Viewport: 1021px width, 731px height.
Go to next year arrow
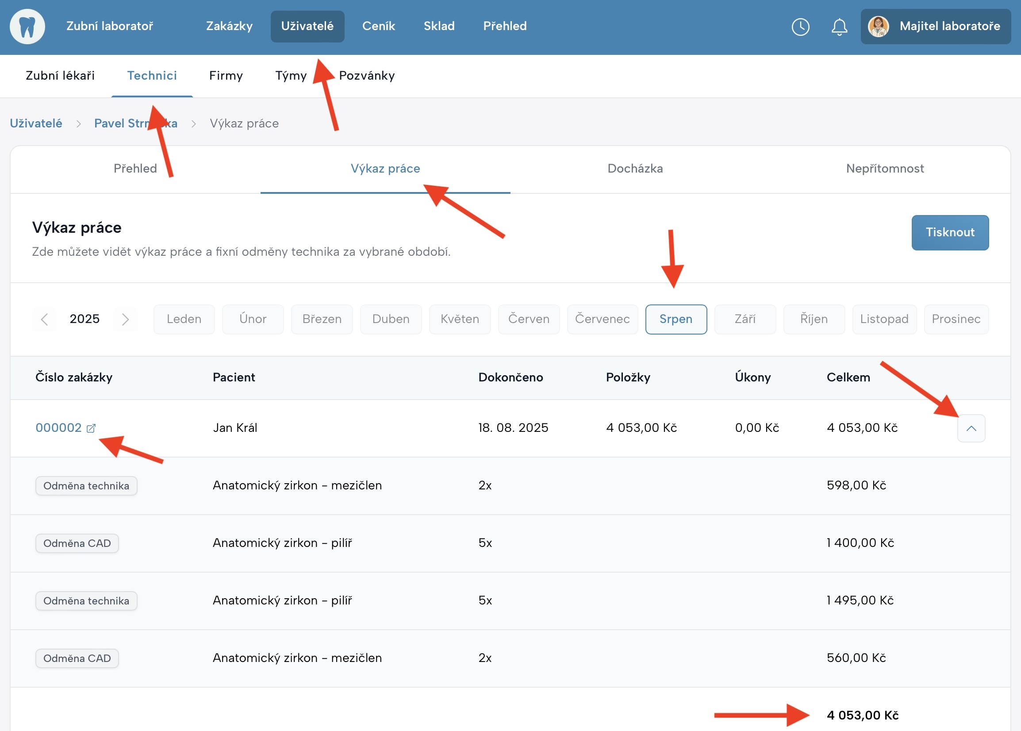tap(126, 319)
